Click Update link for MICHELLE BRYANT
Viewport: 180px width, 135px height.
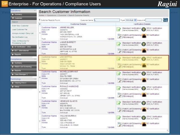point(111,83)
